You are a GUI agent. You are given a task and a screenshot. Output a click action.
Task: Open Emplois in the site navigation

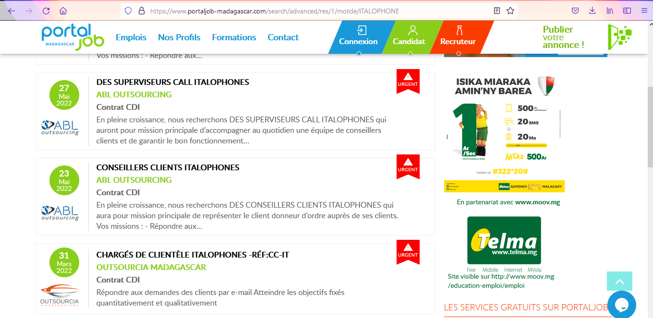131,37
